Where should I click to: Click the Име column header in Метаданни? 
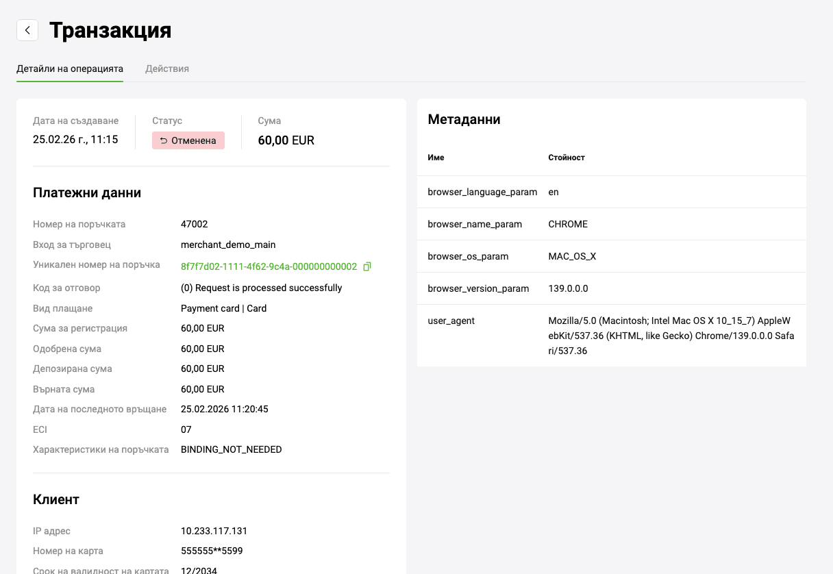(436, 158)
